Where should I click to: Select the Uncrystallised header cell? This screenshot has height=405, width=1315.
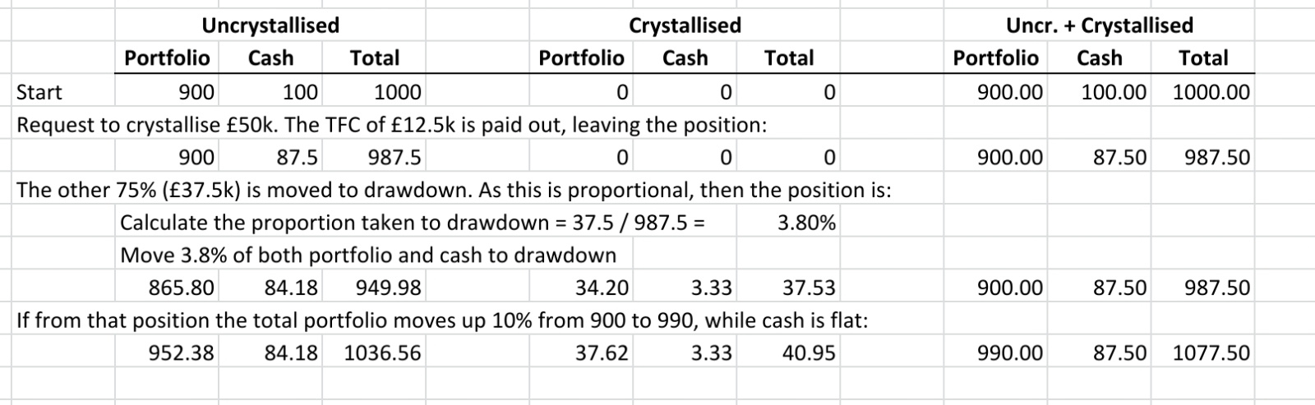(x=270, y=25)
